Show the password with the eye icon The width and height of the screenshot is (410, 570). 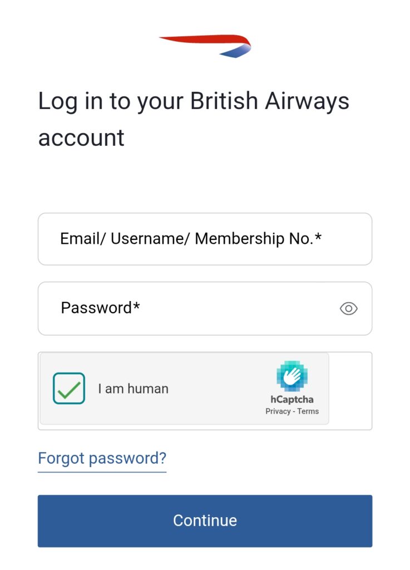[x=348, y=308]
